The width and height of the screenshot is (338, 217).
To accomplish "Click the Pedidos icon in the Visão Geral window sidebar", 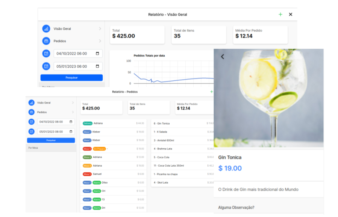I will (x=46, y=41).
